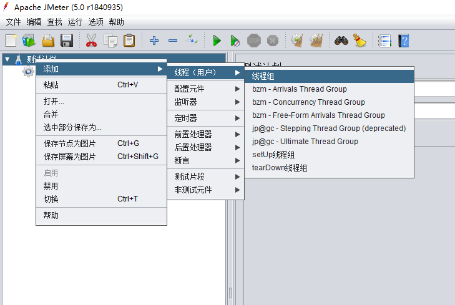Save the test plan with floppy icon
455x305 pixels.
[67, 41]
